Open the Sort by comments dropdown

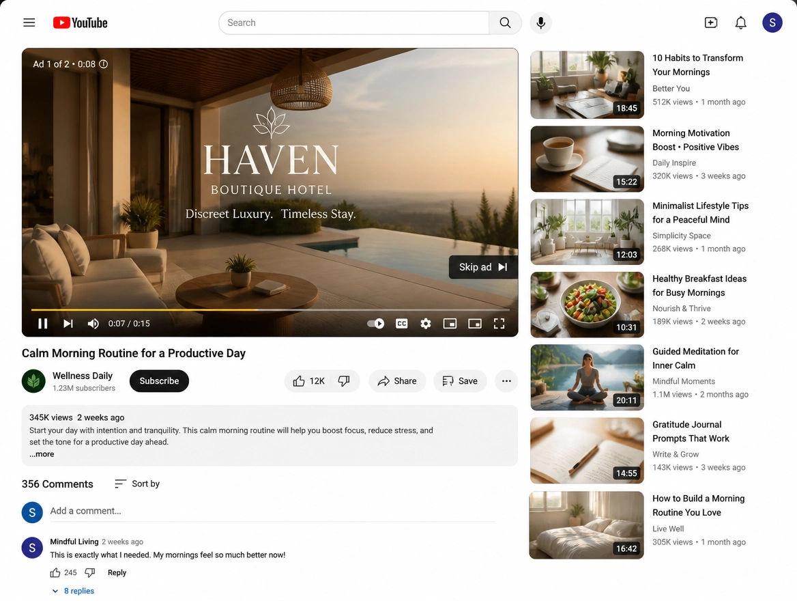click(x=137, y=484)
